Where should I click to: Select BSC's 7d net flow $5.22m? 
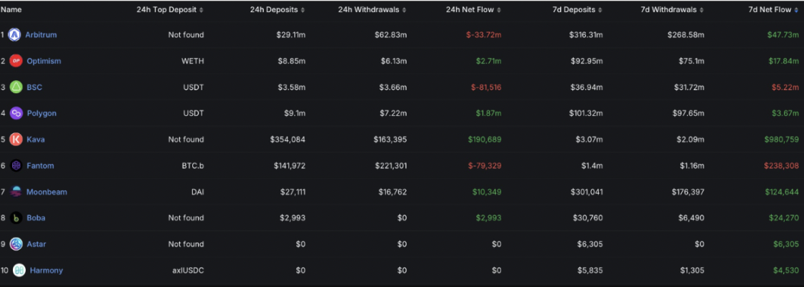(786, 87)
